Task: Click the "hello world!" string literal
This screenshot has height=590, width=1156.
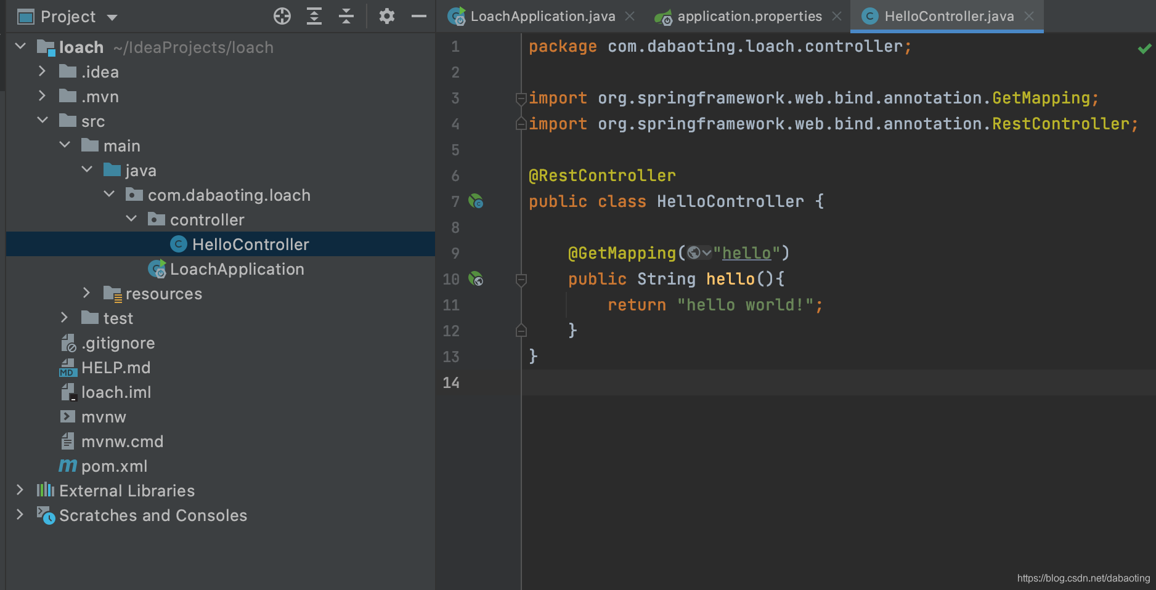Action: pos(745,305)
